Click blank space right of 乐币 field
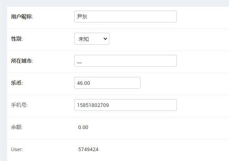229x161 pixels. pyautogui.click(x=184, y=83)
